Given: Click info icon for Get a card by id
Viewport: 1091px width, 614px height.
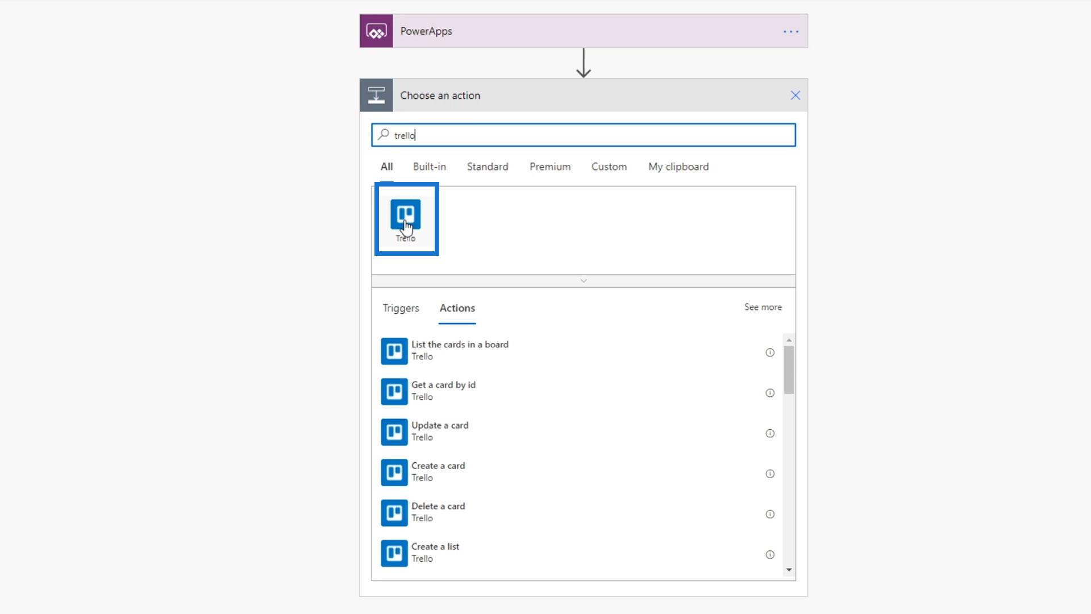Looking at the screenshot, I should tap(769, 393).
